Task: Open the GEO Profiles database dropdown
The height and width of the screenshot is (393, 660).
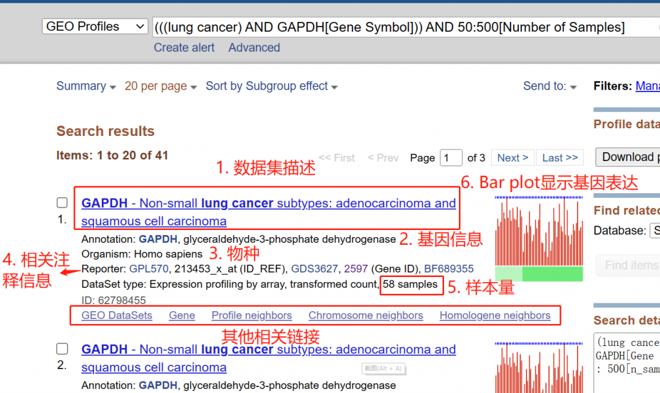Action: (95, 26)
